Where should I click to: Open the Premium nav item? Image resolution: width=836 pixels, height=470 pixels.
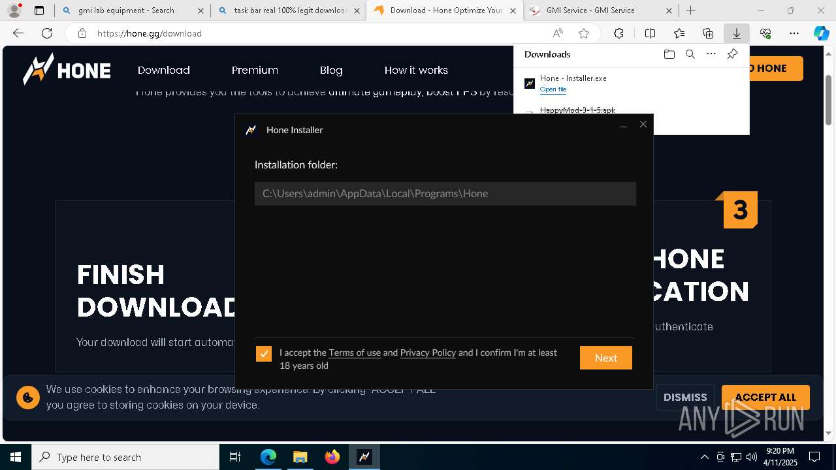[x=255, y=70]
